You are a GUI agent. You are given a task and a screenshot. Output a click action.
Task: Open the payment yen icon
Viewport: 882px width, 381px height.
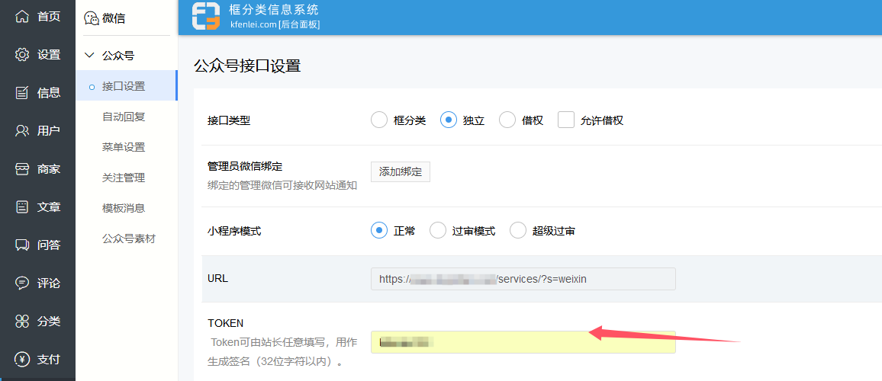[x=23, y=359]
